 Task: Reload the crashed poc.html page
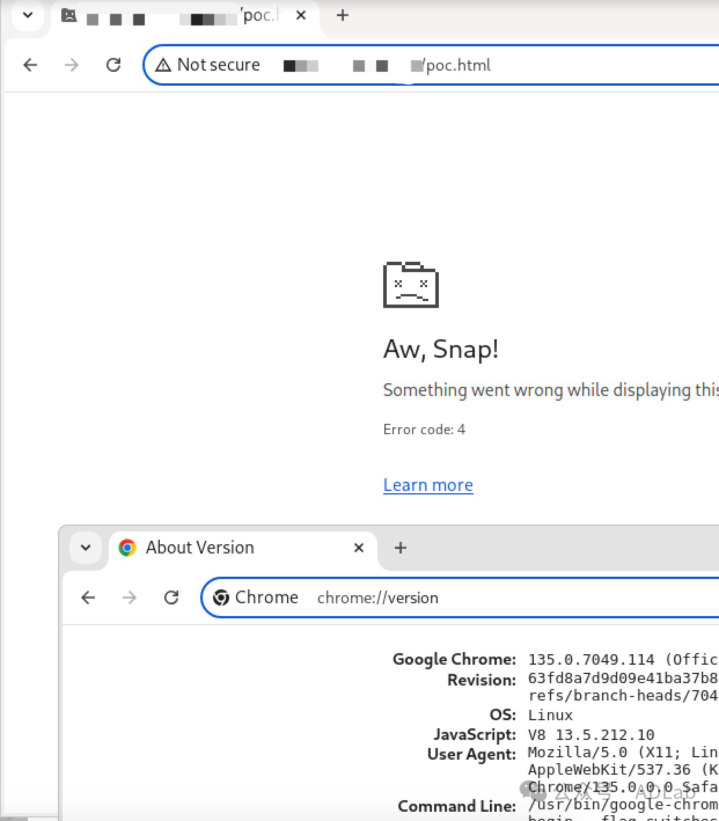click(x=113, y=65)
